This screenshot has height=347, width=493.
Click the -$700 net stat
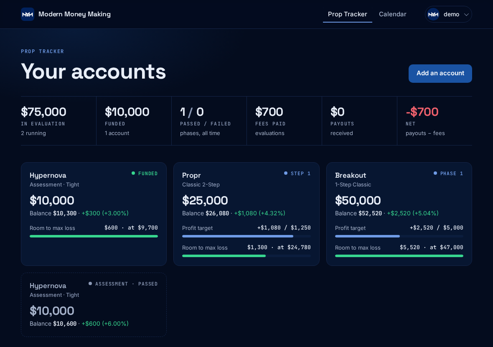[x=422, y=112]
